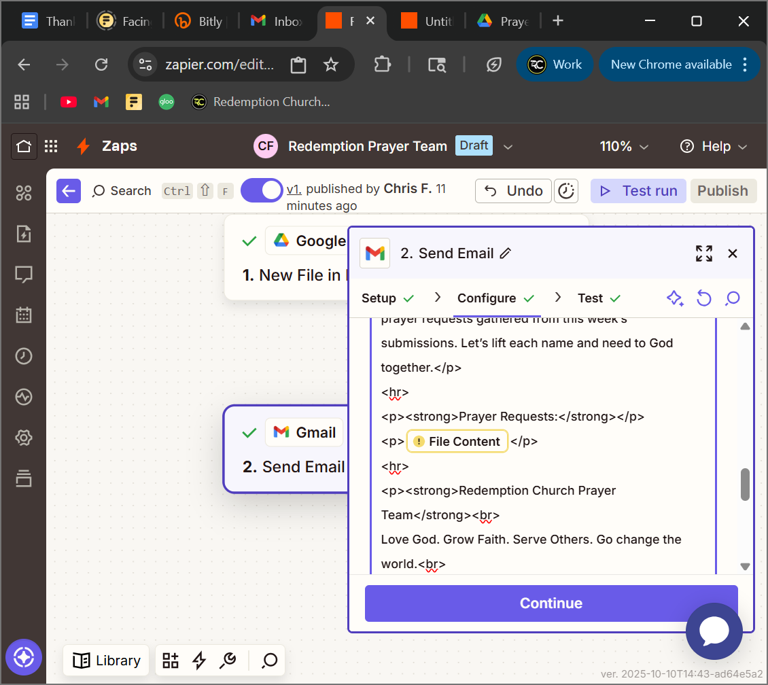Open the chat support bubble
This screenshot has height=685, width=768.
tap(714, 631)
